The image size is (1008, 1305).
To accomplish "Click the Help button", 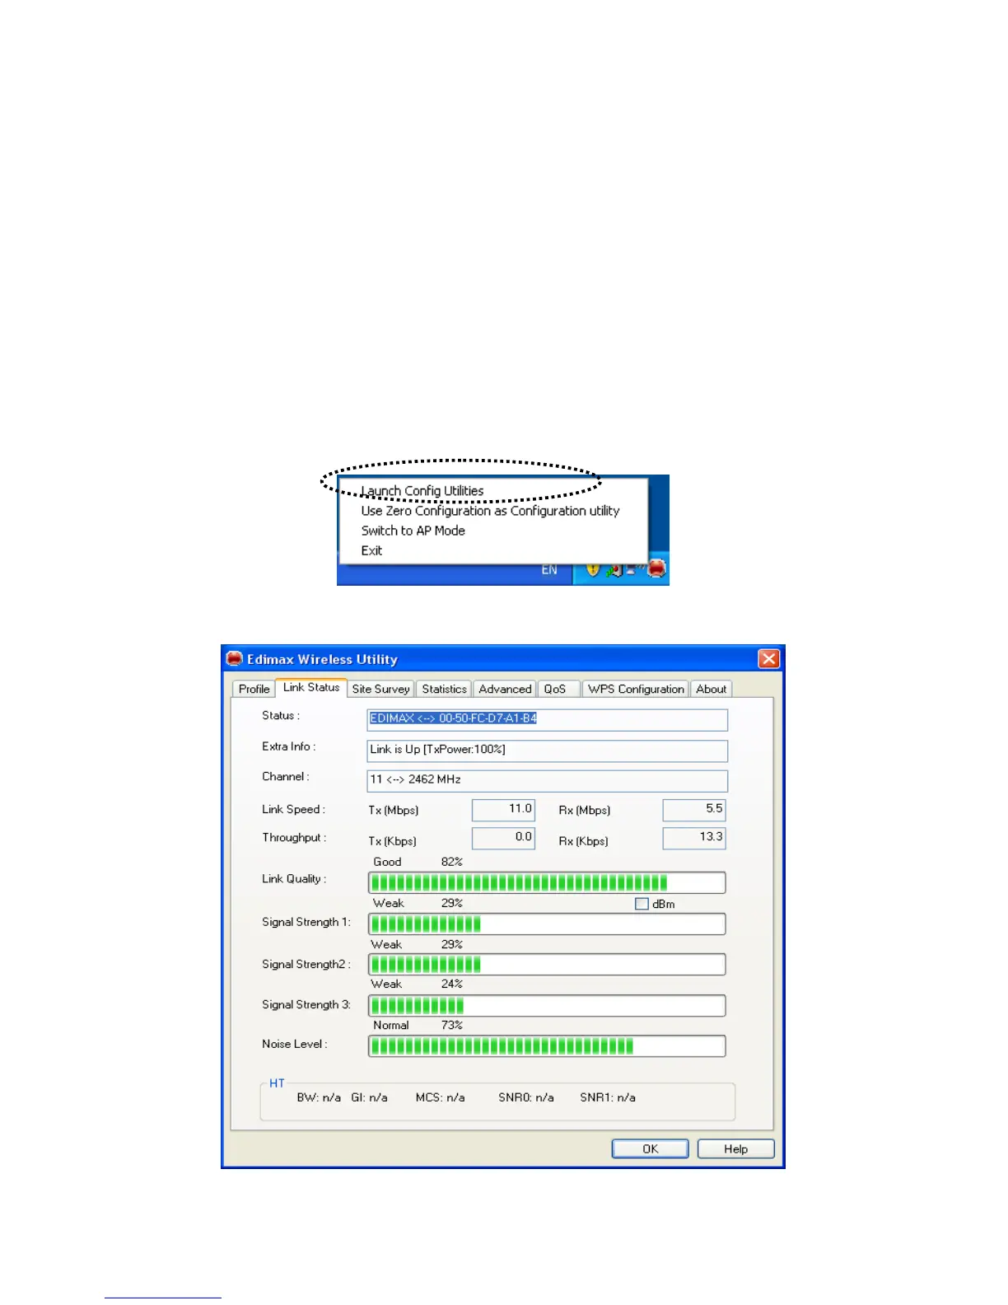I will click(735, 1148).
